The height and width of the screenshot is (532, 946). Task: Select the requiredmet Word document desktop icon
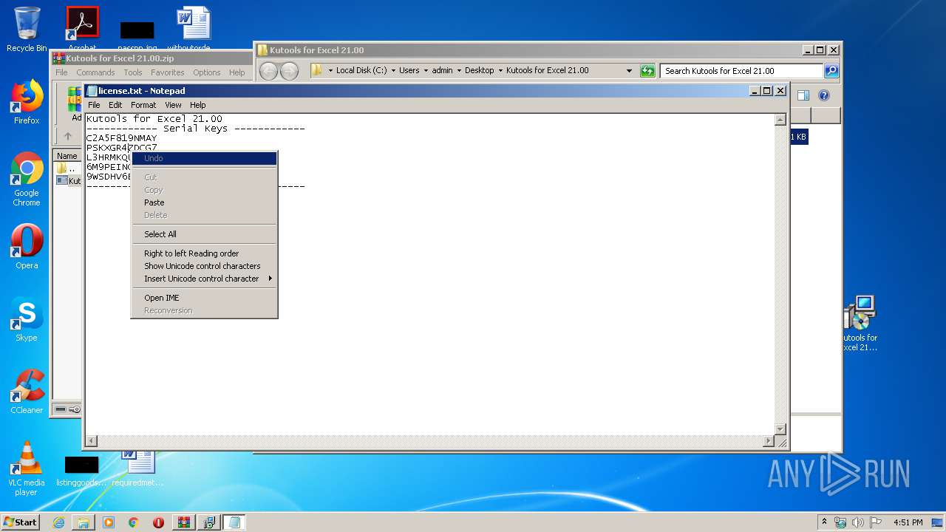point(137,467)
